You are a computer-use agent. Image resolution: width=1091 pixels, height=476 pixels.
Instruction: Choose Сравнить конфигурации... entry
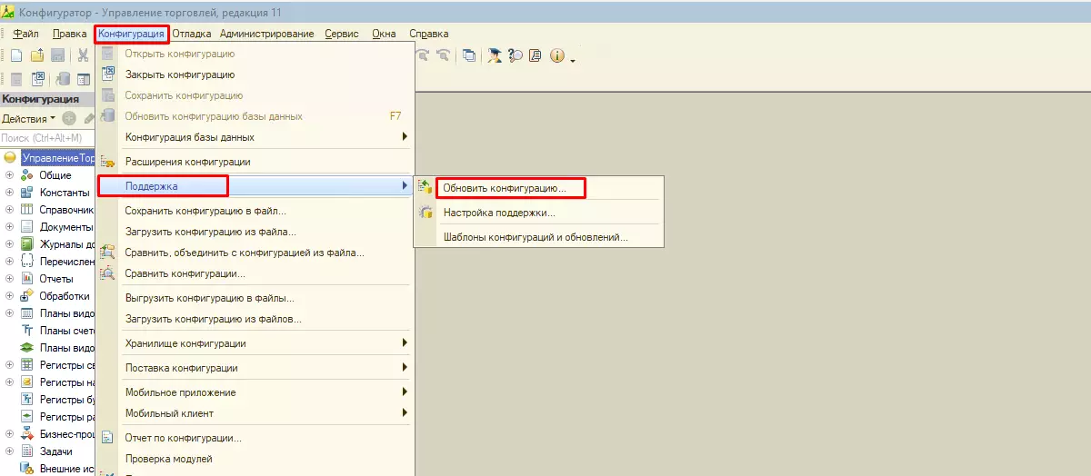(x=255, y=273)
